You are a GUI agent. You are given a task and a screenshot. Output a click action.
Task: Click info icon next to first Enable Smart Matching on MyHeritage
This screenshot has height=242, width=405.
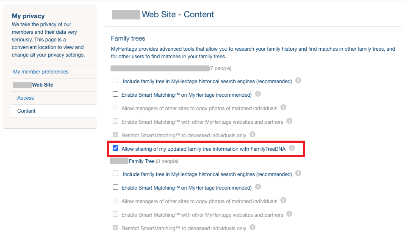(x=258, y=94)
